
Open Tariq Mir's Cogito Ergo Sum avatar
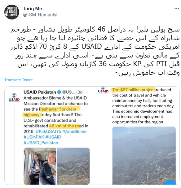[12, 12]
